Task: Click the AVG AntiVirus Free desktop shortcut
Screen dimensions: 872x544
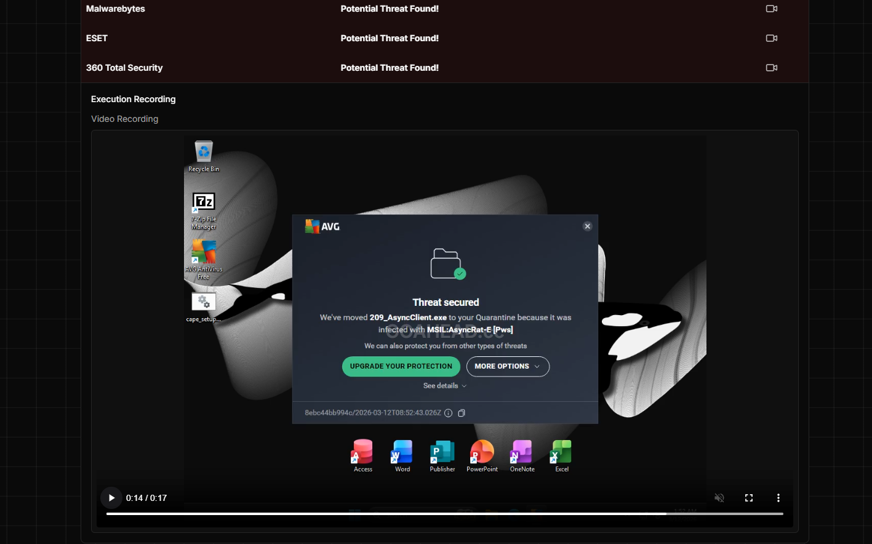Action: 204,260
